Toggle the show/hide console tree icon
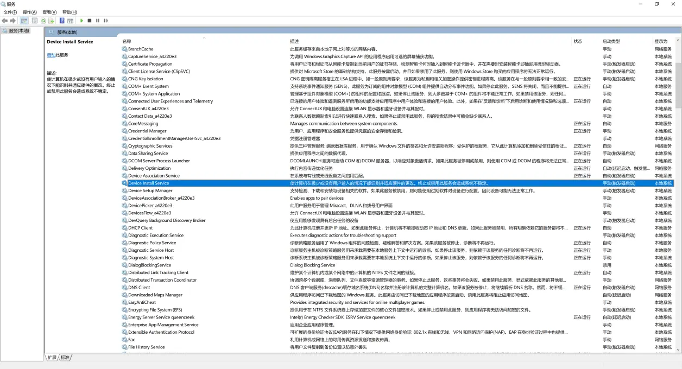This screenshot has height=369, width=682. (x=24, y=21)
